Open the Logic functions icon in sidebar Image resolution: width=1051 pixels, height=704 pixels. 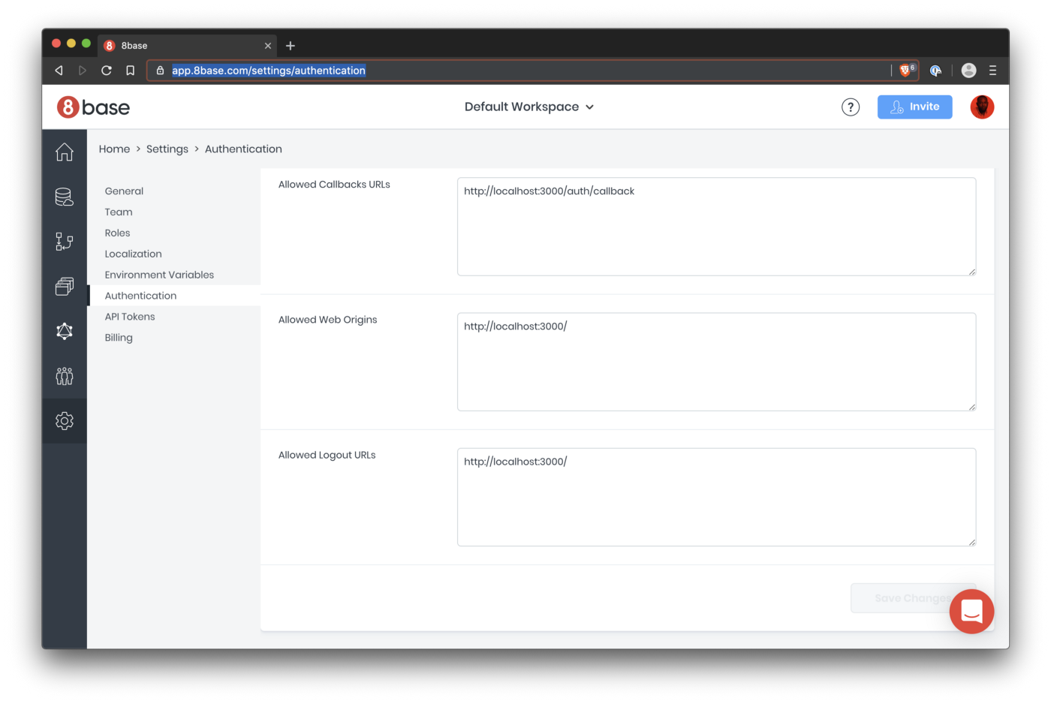click(x=65, y=242)
